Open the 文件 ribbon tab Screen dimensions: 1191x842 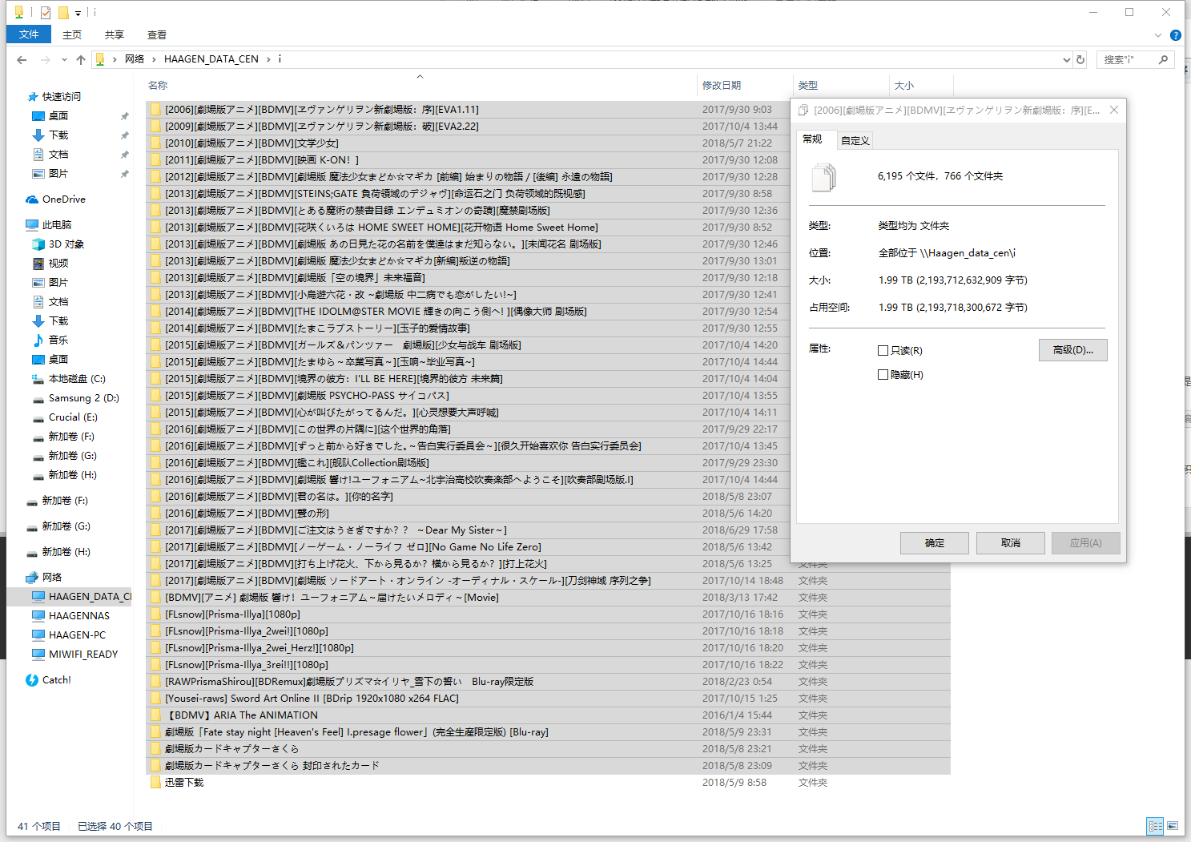[29, 34]
